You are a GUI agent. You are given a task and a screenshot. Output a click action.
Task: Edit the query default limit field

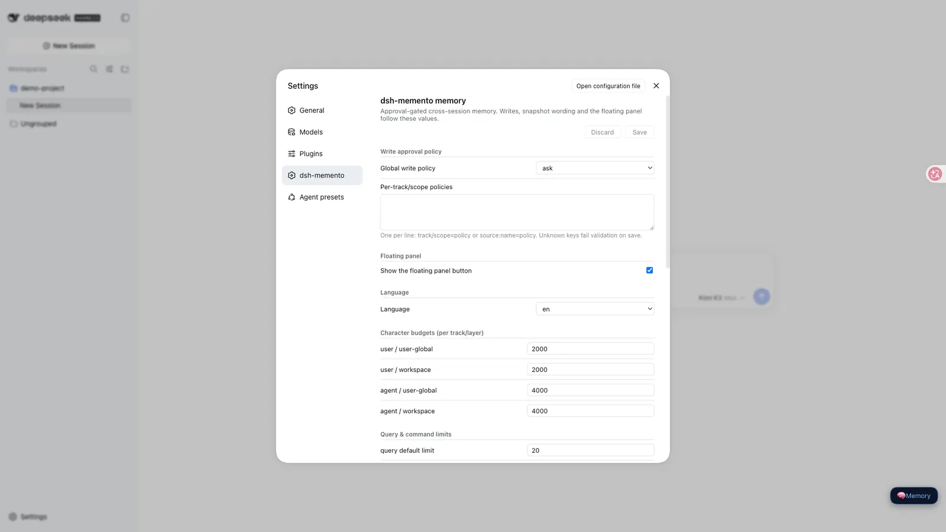coord(591,450)
